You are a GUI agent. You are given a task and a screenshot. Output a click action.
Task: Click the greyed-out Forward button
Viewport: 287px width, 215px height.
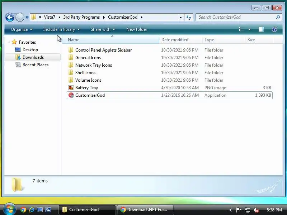point(20,17)
